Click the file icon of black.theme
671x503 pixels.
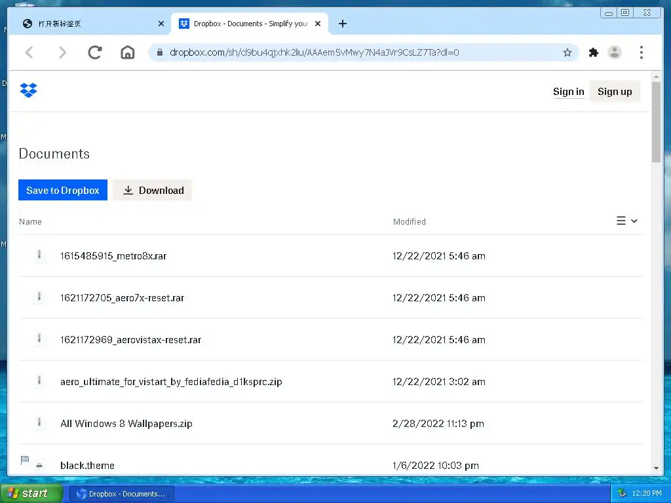39,466
